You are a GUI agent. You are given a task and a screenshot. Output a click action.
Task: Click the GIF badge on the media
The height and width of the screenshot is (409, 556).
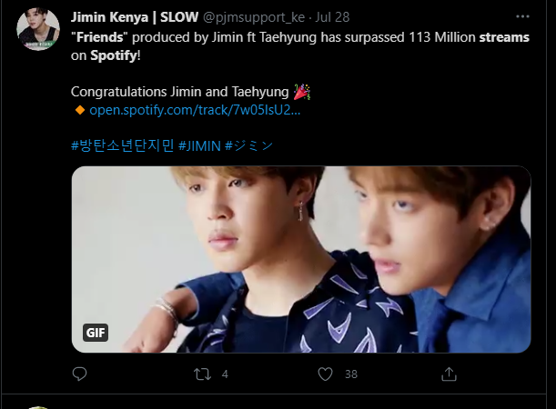[x=96, y=333]
